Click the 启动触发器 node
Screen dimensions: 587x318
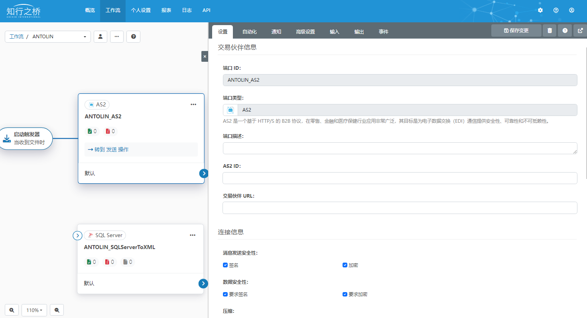click(x=26, y=139)
